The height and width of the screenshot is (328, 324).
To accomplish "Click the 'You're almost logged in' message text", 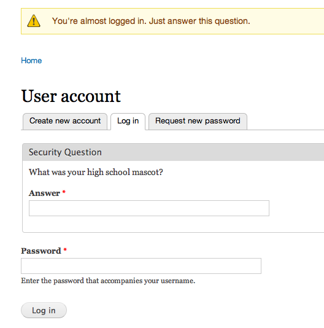I will click(151, 21).
